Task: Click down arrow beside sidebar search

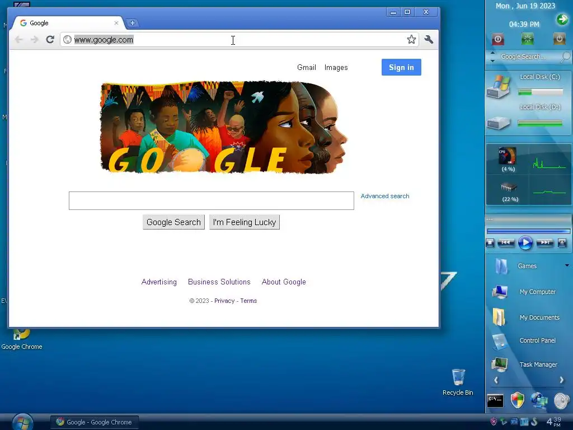Action: click(492, 60)
